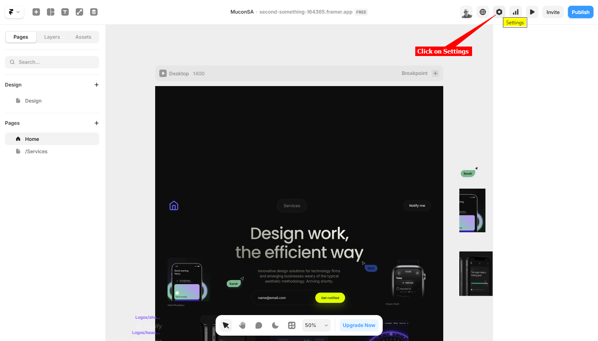Select the comment bubble tool
598x341 pixels.
[x=259, y=325]
